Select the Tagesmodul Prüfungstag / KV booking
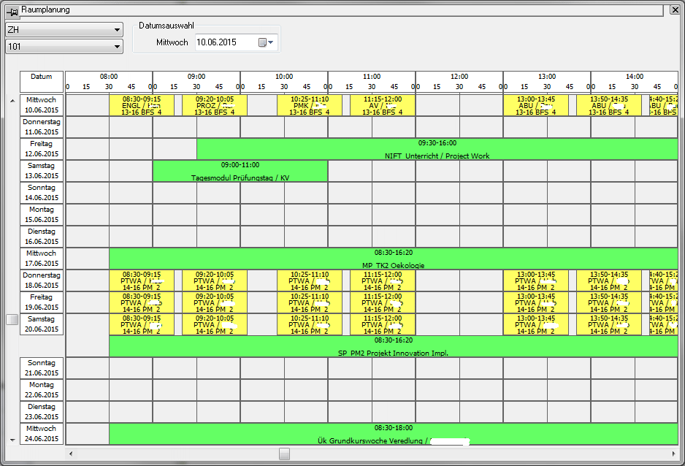The image size is (685, 466). pos(240,172)
